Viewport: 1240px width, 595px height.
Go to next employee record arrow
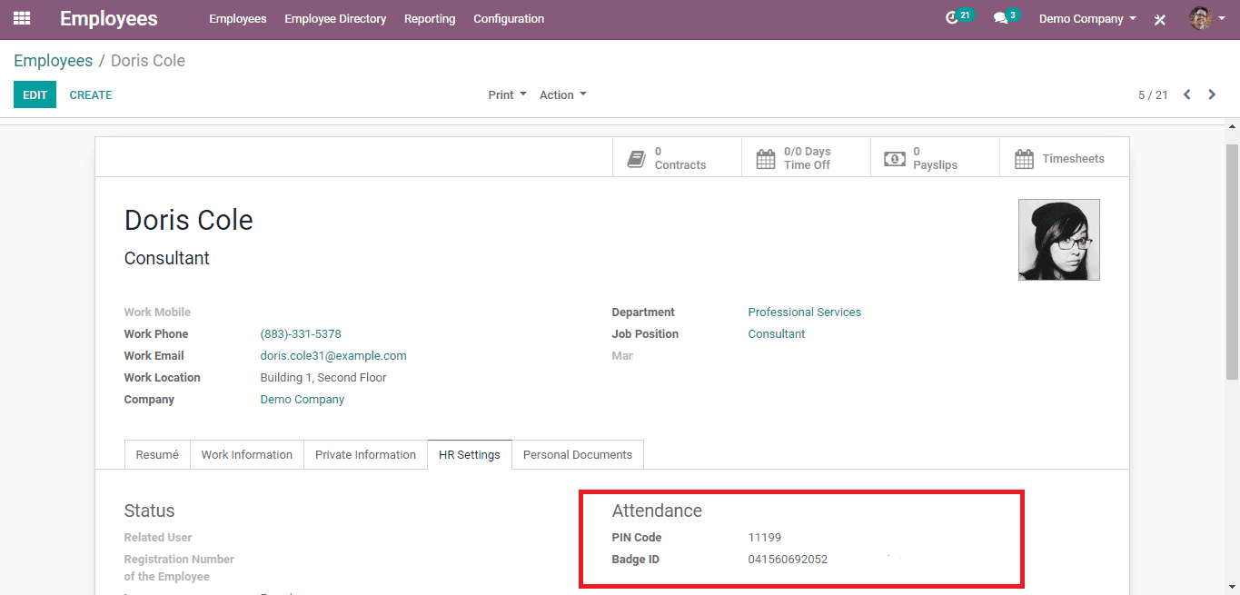1212,94
